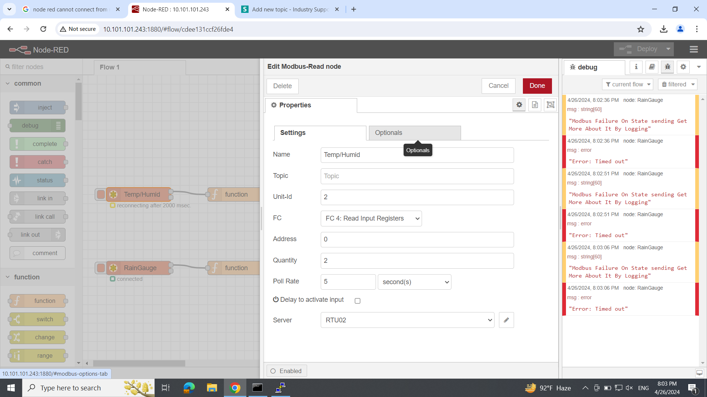Click the Temp/Humid node input button

click(x=101, y=194)
